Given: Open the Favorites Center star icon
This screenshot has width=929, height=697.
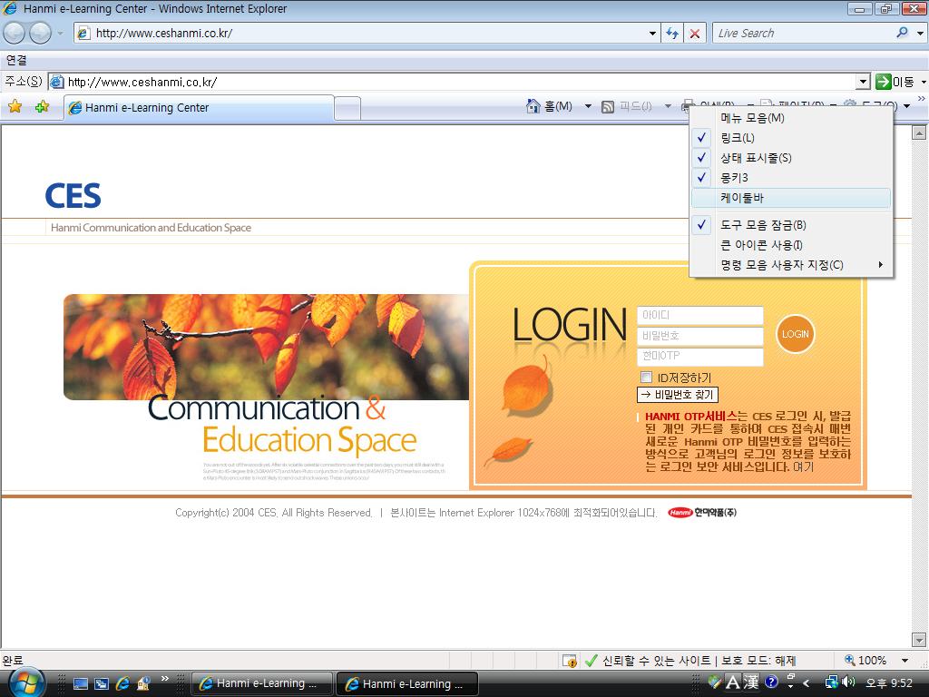Looking at the screenshot, I should tap(15, 107).
